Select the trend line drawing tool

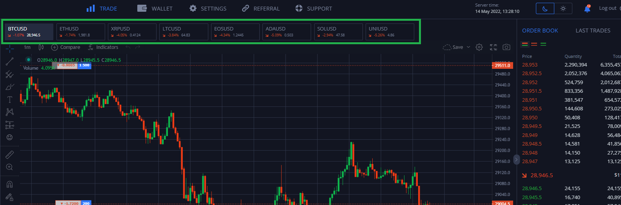[x=10, y=61]
